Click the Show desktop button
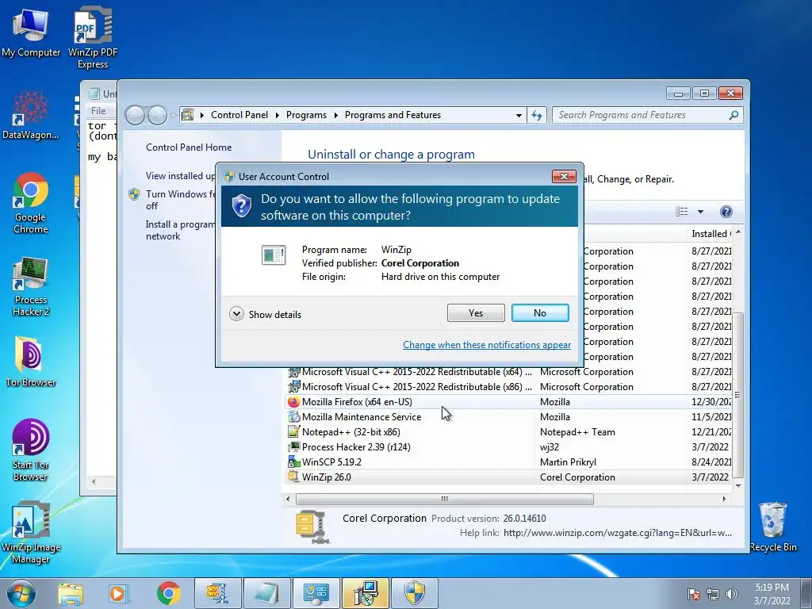 click(806, 593)
